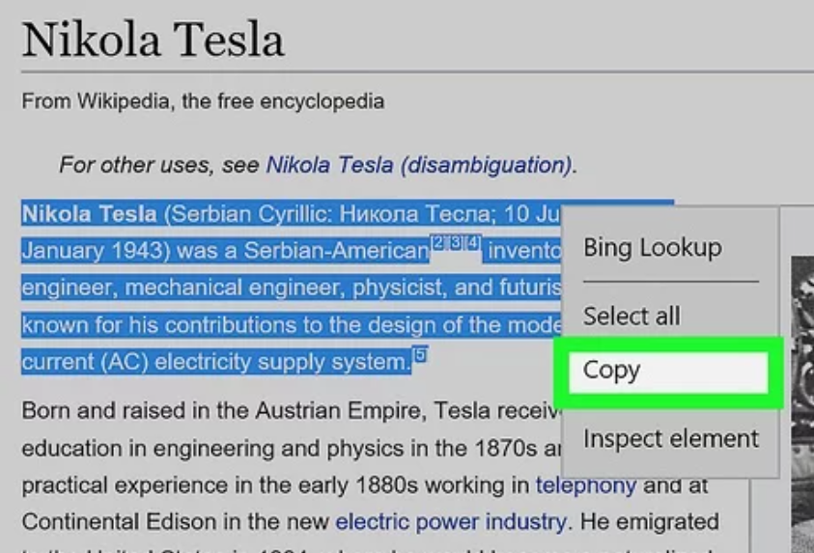Image resolution: width=814 pixels, height=553 pixels.
Task: Click footnote reference [4]
Action: tap(472, 244)
